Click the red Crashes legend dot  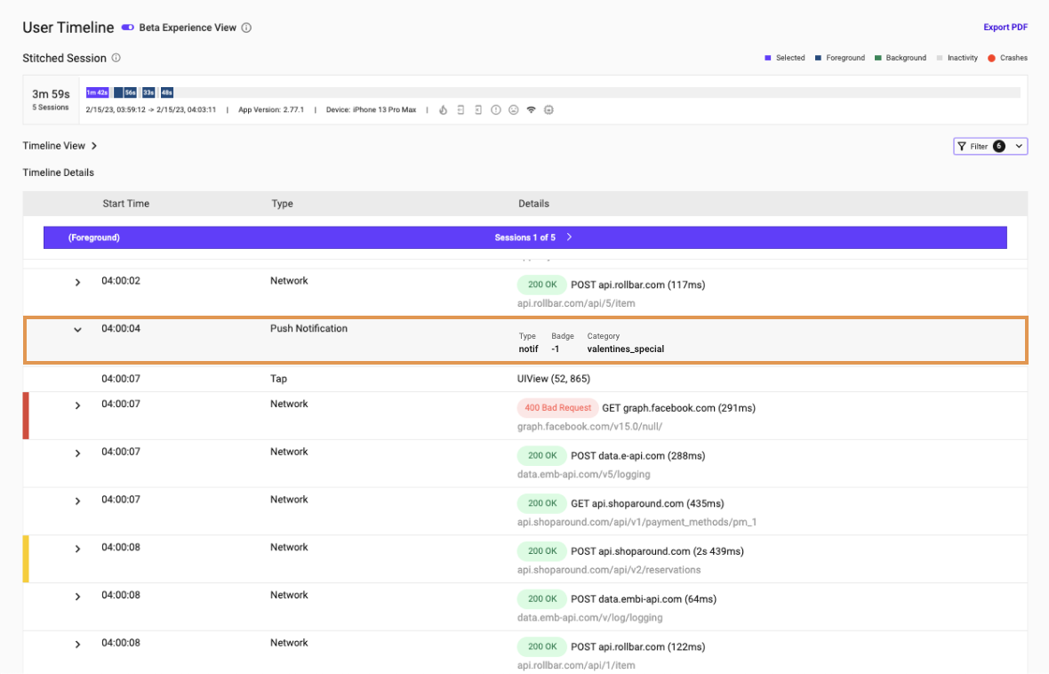tap(991, 58)
